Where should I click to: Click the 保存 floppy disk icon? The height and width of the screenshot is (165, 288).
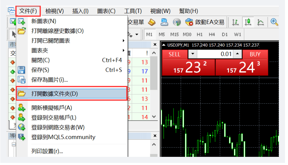(21, 70)
